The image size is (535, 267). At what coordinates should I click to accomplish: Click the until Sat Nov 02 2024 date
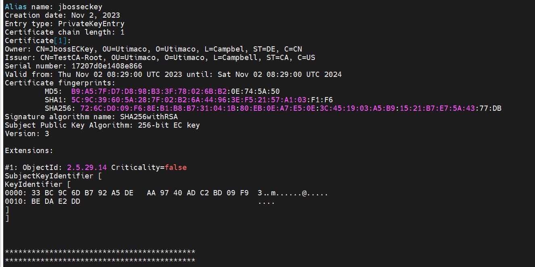[279, 75]
